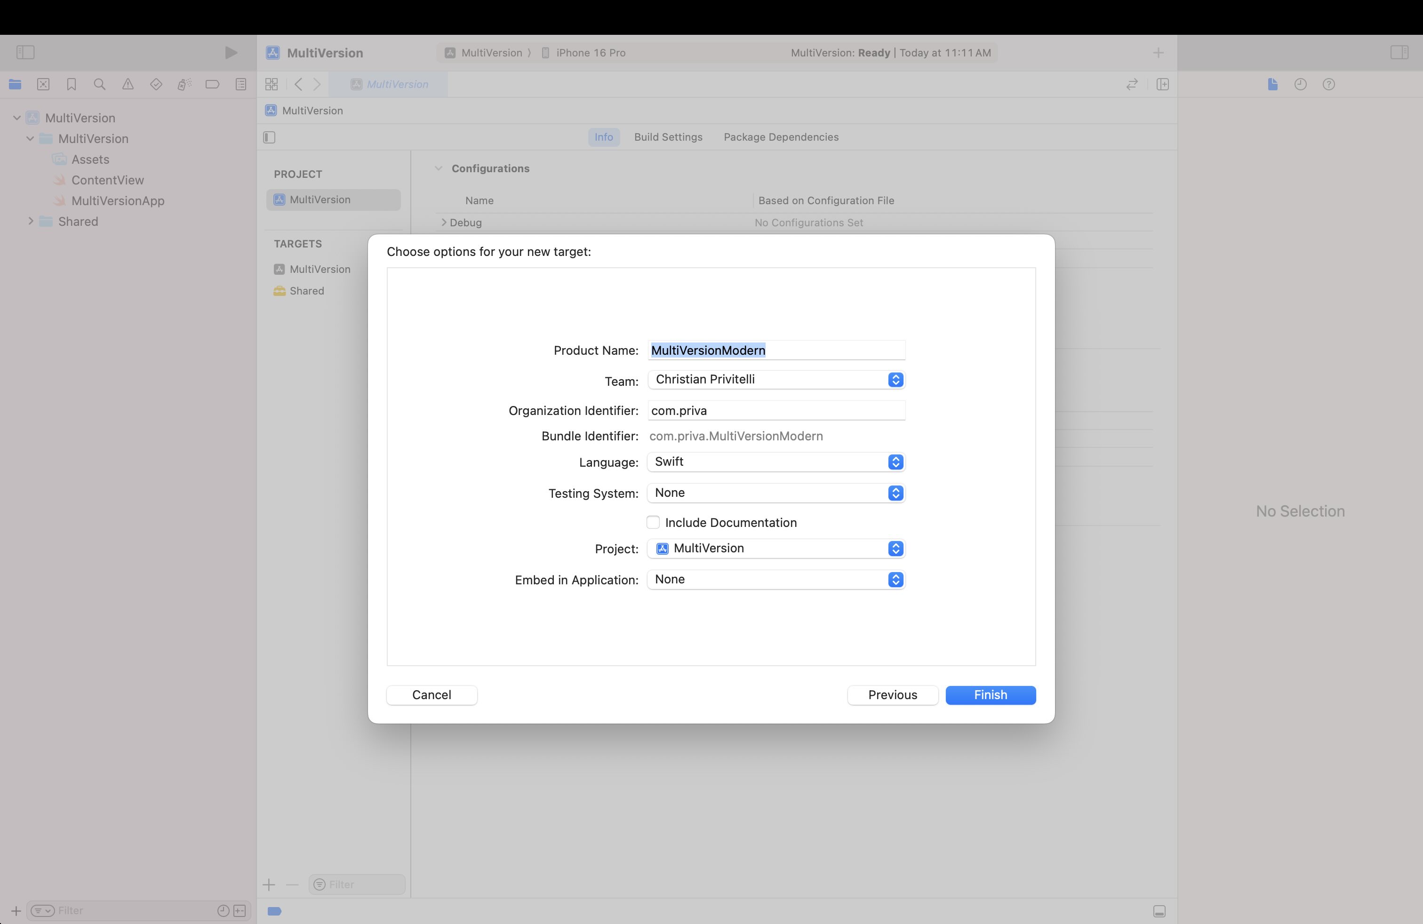
Task: Open the Embed in Application dropdown
Action: [x=776, y=580]
